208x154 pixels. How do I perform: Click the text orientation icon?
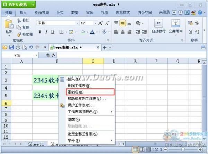pyautogui.click(x=138, y=23)
